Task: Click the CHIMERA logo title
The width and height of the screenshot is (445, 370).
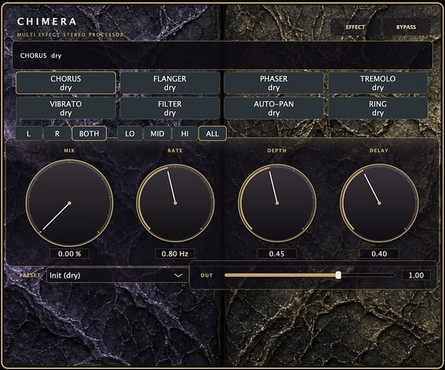Action: [47, 21]
